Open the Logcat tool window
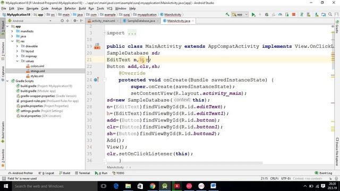Viewport: 340px width, 191px height. pyautogui.click(x=46, y=173)
